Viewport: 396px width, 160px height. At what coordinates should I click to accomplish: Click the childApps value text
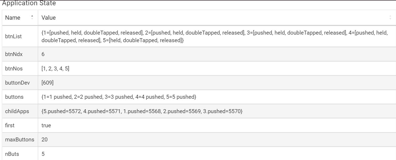(x=142, y=111)
